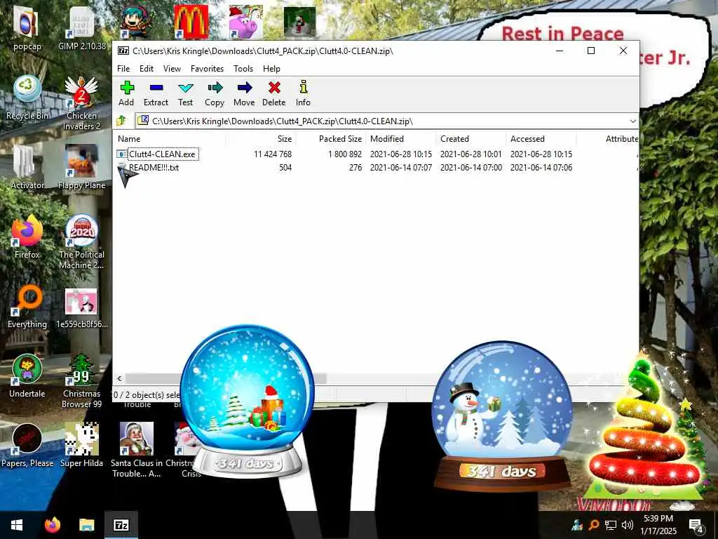Open File Explorer from the taskbar
Screen dimensions: 718x539
(86, 525)
